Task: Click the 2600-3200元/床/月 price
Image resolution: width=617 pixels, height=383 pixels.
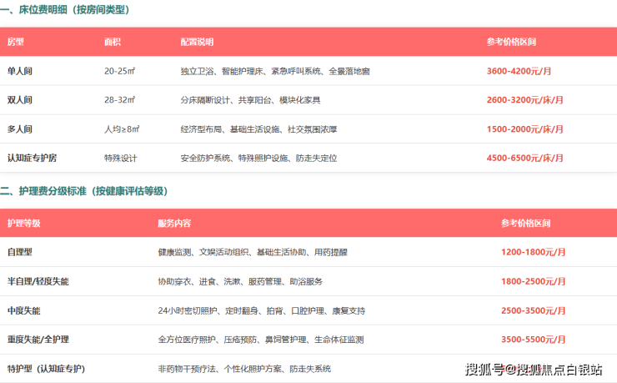Action: (524, 100)
